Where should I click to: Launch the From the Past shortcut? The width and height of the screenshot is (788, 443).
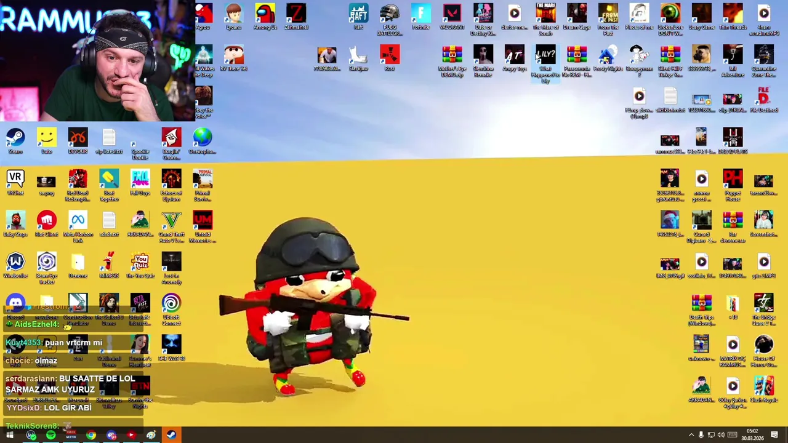(x=608, y=20)
